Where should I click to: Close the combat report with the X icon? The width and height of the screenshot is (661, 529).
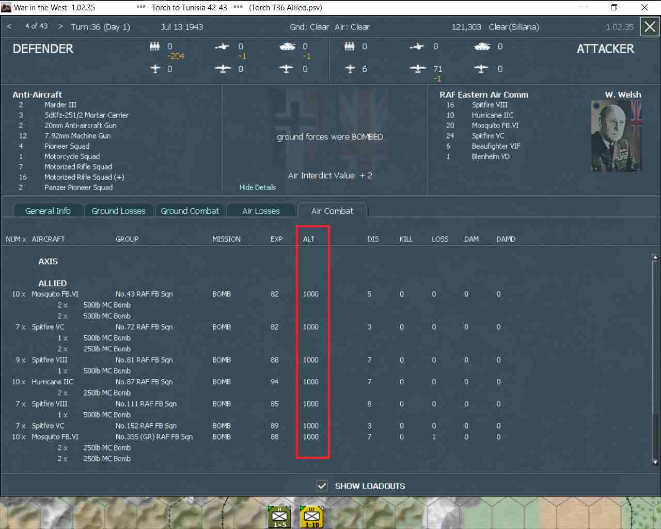click(x=650, y=27)
